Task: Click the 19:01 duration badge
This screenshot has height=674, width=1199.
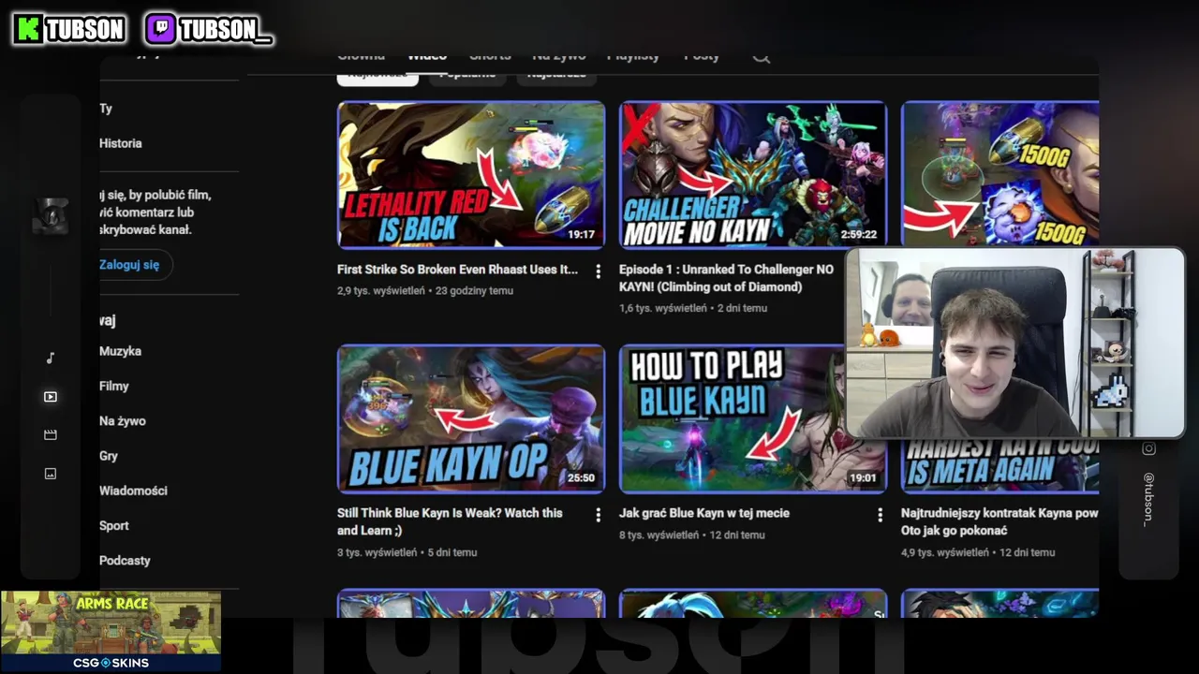Action: [862, 478]
